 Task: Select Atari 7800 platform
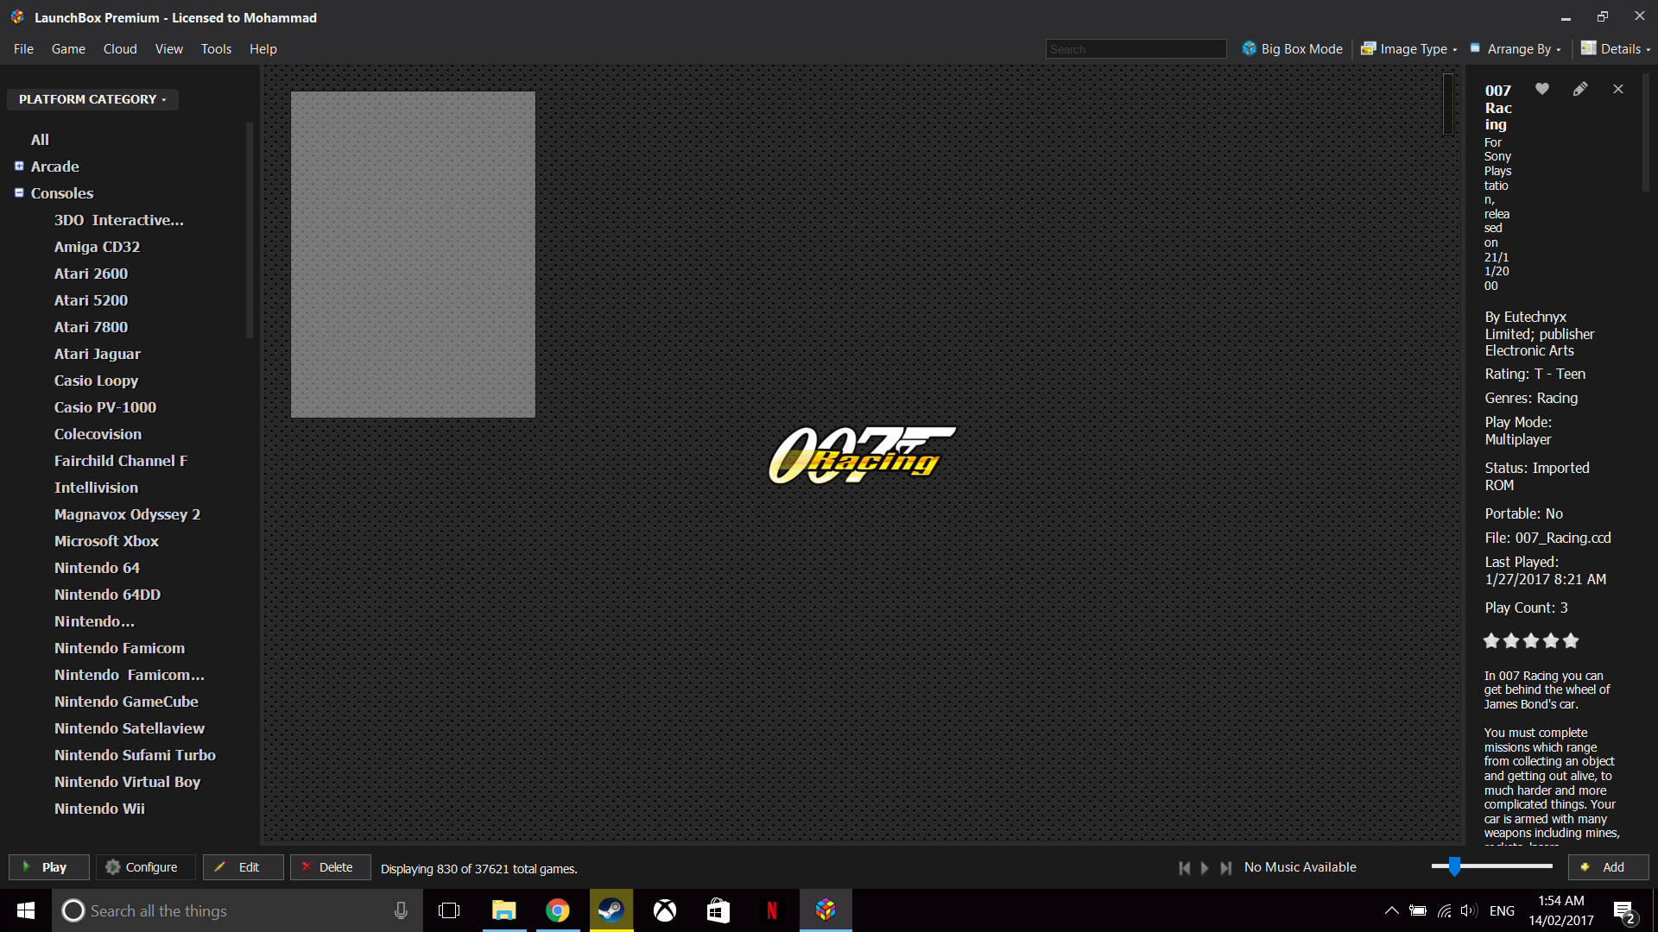pos(91,327)
